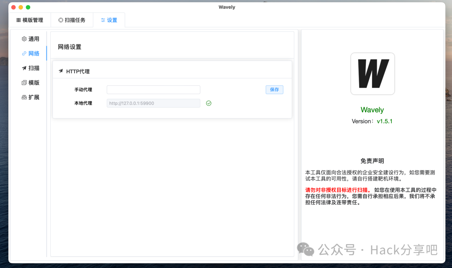Select the 设置 tab
This screenshot has width=452, height=268.
[109, 20]
